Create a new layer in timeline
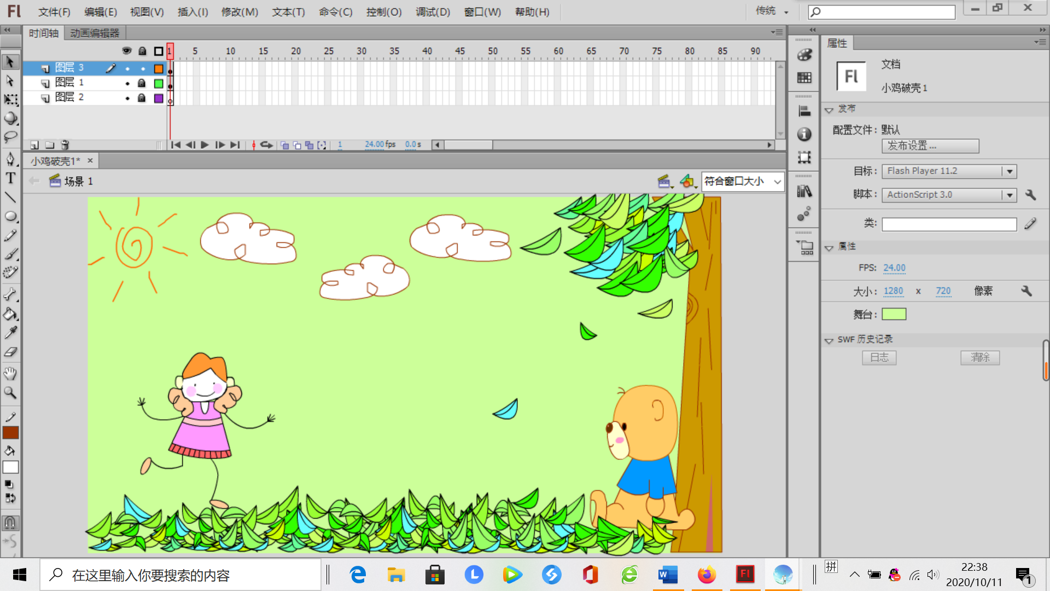The width and height of the screenshot is (1050, 591). pos(34,145)
